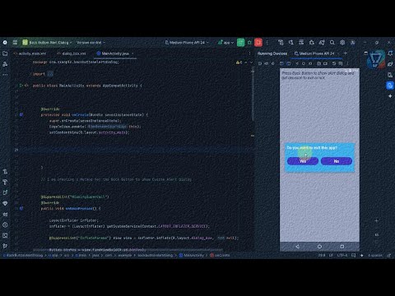Select the Running Devices panel title
The width and height of the screenshot is (395, 296).
point(272,53)
